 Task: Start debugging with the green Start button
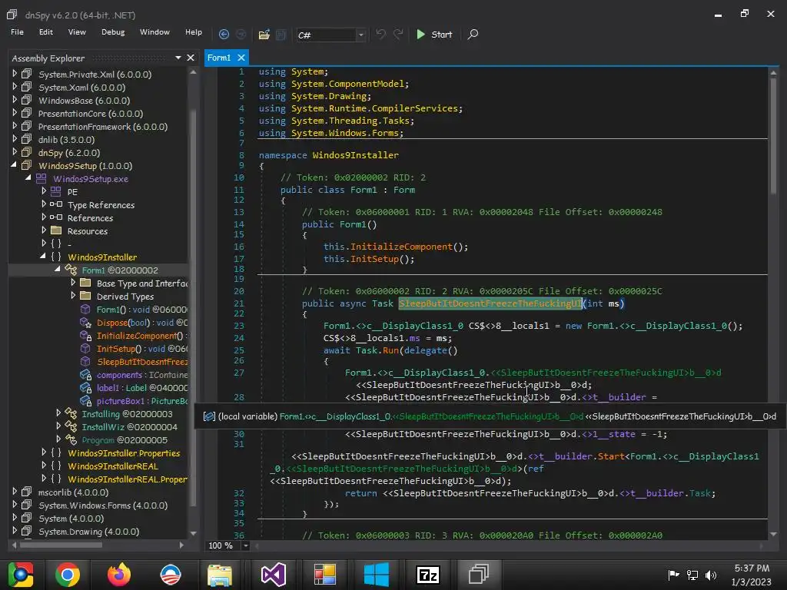tap(434, 34)
